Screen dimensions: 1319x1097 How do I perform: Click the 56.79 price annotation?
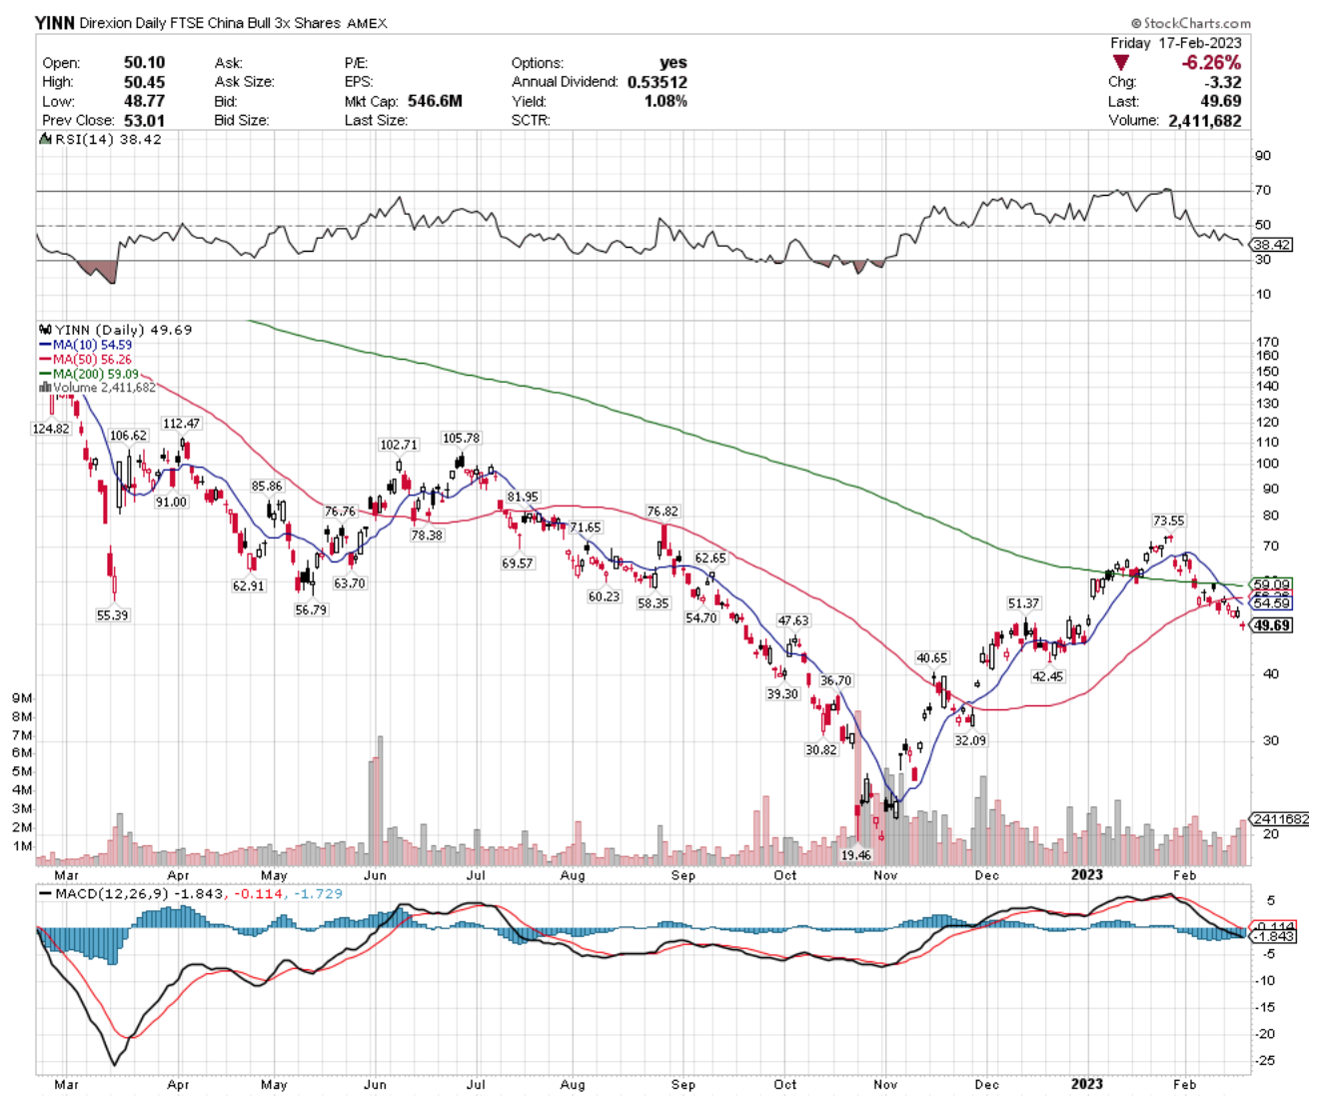pyautogui.click(x=311, y=610)
